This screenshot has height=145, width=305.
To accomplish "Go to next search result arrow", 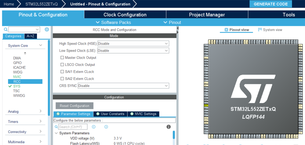I will 106,127.
